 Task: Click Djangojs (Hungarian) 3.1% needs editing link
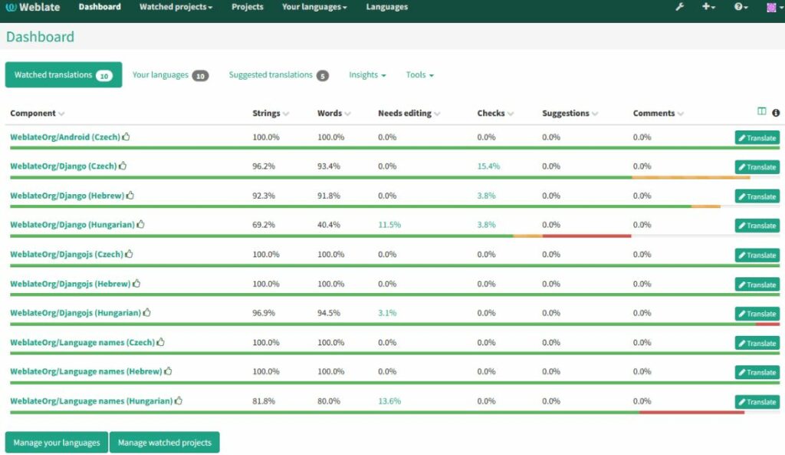387,313
